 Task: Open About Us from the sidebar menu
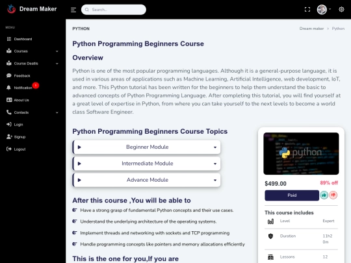pyautogui.click(x=21, y=100)
